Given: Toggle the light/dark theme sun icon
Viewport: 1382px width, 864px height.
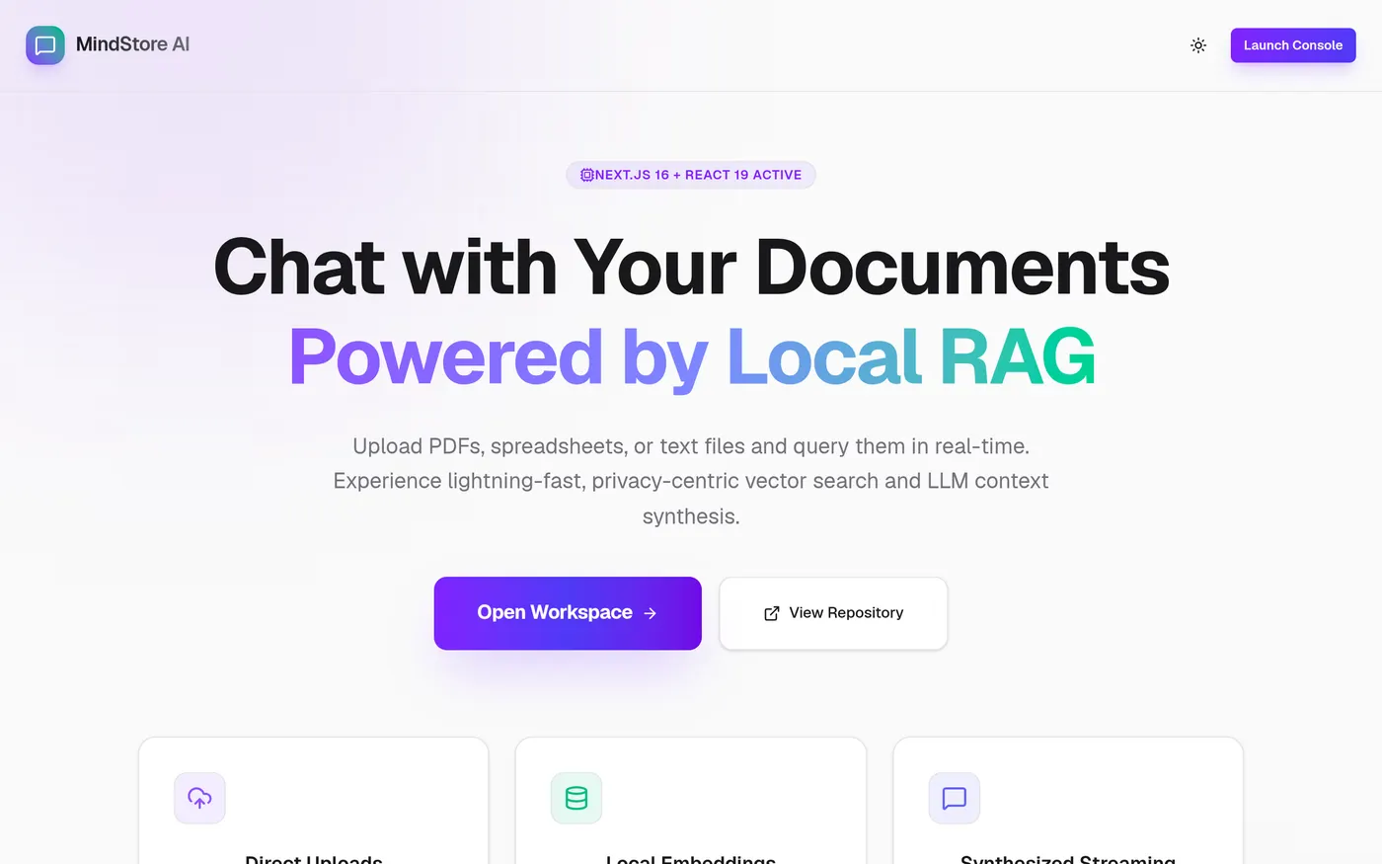Looking at the screenshot, I should coord(1198,45).
